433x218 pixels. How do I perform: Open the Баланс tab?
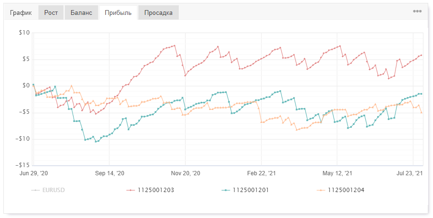81,12
